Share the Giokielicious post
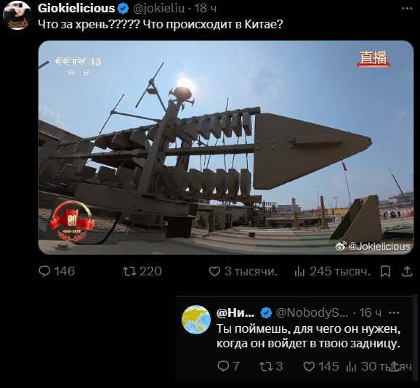Image resolution: width=420 pixels, height=388 pixels. coord(407,271)
